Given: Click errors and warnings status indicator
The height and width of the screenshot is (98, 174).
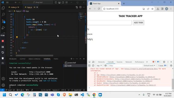Looking at the screenshot, I should (x=20, y=90).
